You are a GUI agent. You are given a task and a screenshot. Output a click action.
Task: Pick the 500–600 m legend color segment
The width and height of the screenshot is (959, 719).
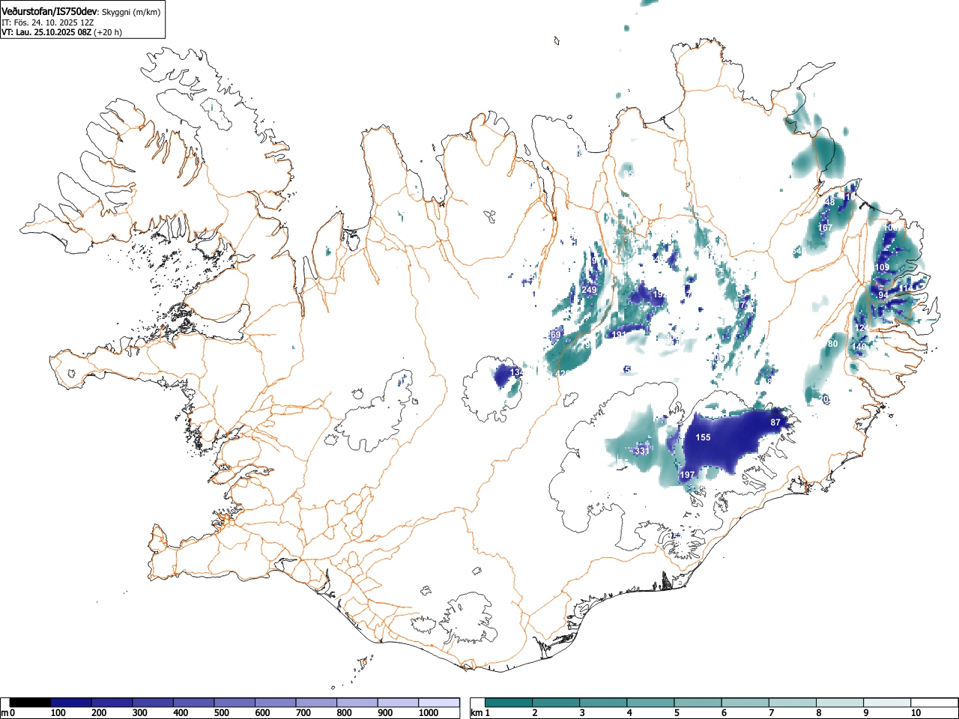[x=235, y=703]
